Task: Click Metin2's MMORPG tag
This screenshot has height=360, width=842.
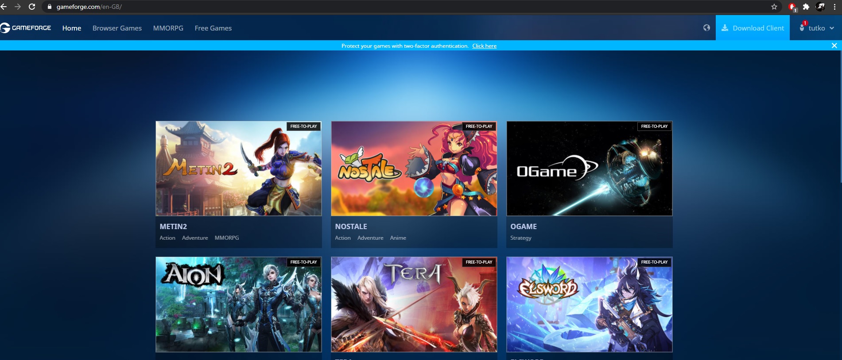Action: [227, 238]
